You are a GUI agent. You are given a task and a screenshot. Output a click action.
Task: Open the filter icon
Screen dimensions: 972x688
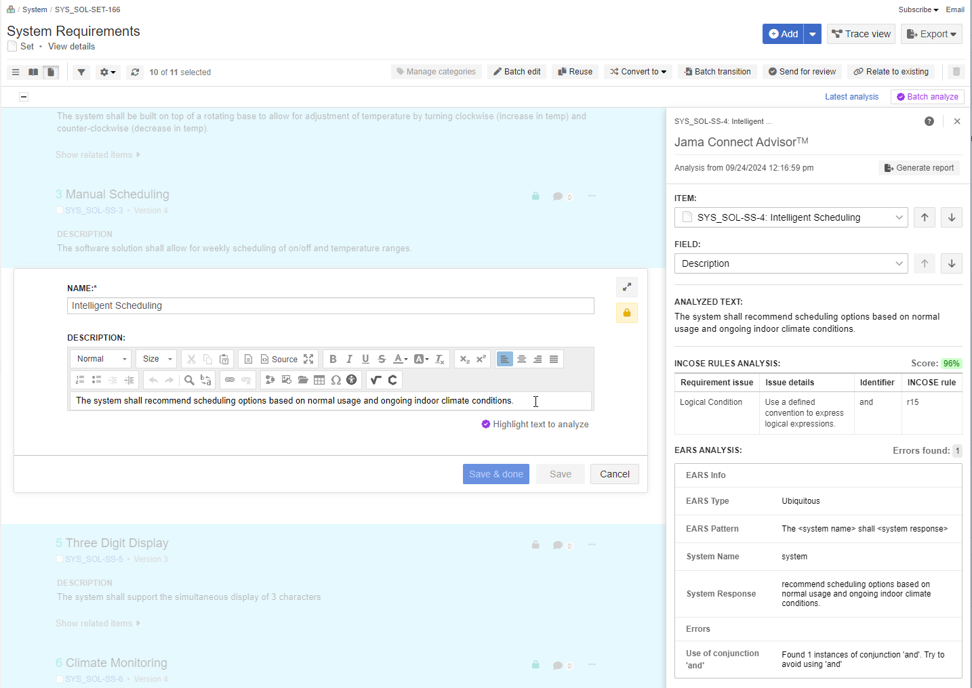coord(81,72)
